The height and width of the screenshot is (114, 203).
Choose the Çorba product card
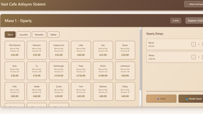[59, 91]
